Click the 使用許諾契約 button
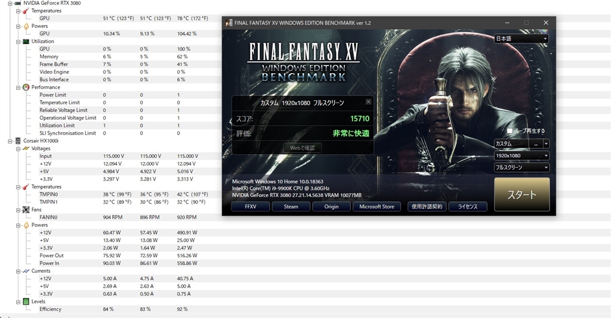 point(427,207)
